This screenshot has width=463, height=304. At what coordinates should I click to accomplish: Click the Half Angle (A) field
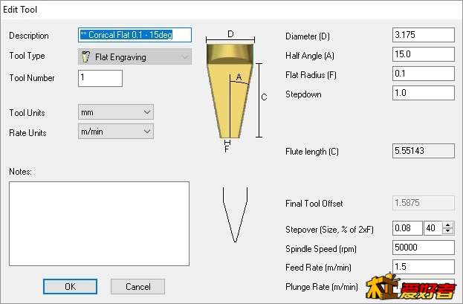tap(423, 54)
